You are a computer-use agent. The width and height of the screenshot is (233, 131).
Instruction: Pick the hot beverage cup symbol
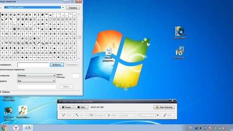point(43,29)
